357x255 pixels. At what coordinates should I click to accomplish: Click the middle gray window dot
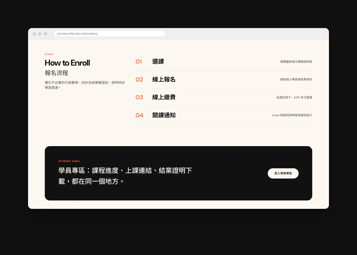tap(40, 34)
